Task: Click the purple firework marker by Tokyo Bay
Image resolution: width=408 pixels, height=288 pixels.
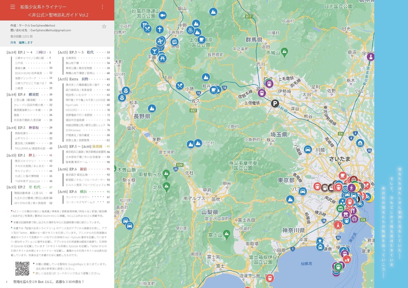Action: point(354,219)
